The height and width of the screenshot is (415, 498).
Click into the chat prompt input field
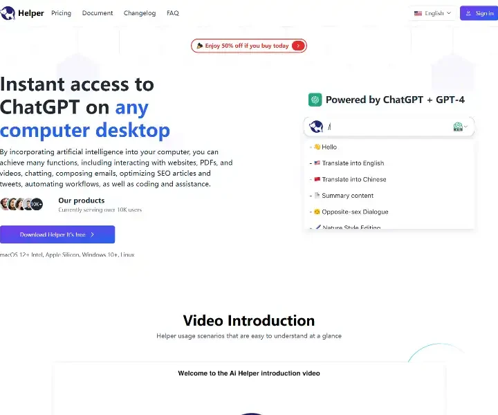pos(389,127)
